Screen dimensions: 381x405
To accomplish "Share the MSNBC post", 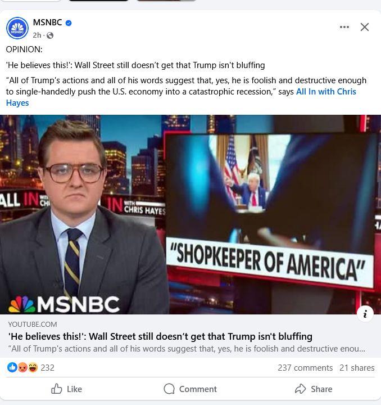I will point(314,389).
